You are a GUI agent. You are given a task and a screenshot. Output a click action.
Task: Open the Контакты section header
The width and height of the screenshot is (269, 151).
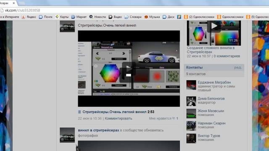[194, 67]
